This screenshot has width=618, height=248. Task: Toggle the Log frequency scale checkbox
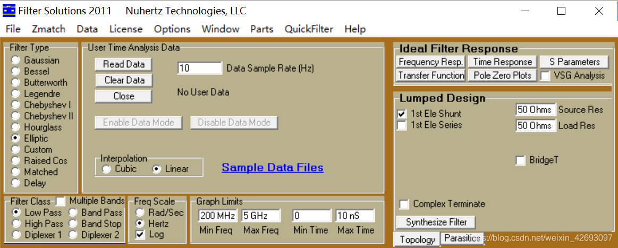[140, 235]
